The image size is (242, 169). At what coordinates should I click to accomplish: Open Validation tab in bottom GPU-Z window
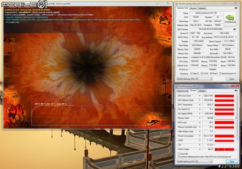coord(202,91)
